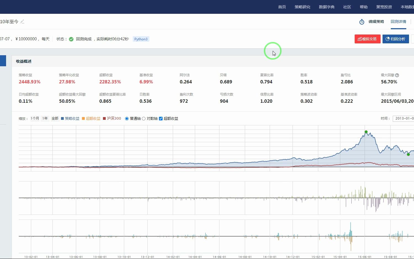Image resolution: width=414 pixels, height=259 pixels.
Task: Switch to the 回测详情 tab
Action: tap(398, 22)
